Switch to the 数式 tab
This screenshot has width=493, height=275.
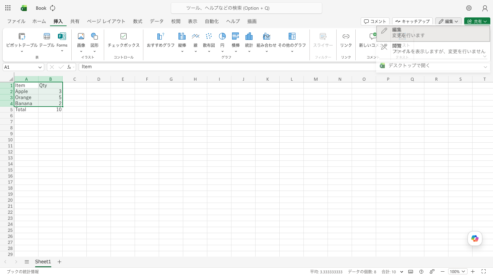tap(138, 21)
